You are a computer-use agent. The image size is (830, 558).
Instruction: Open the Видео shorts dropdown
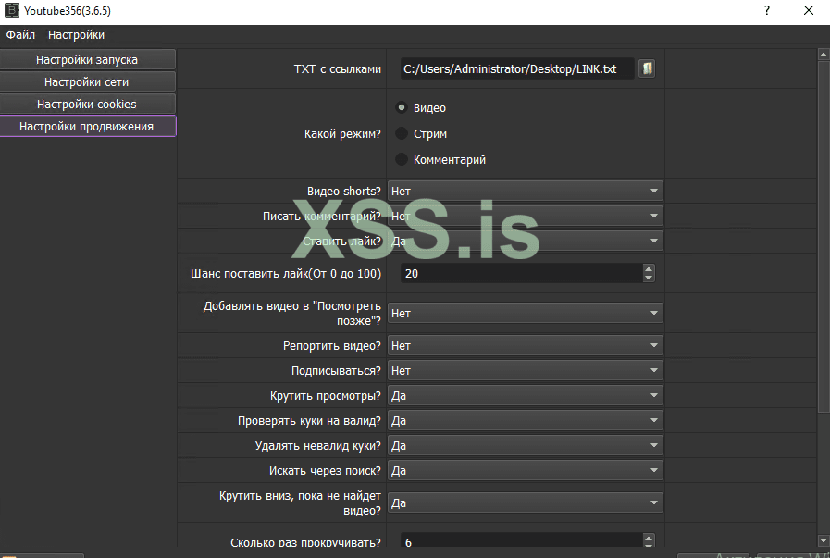[x=525, y=192]
